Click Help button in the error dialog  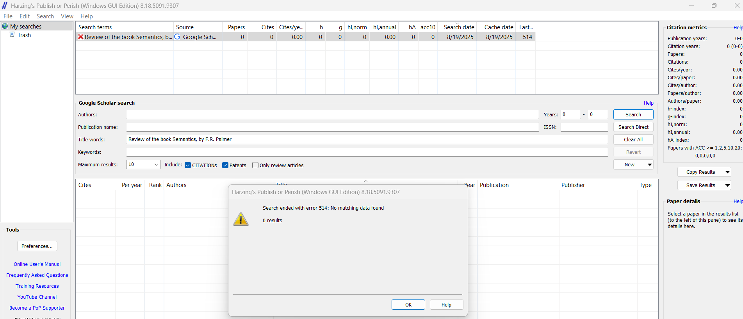coord(446,305)
